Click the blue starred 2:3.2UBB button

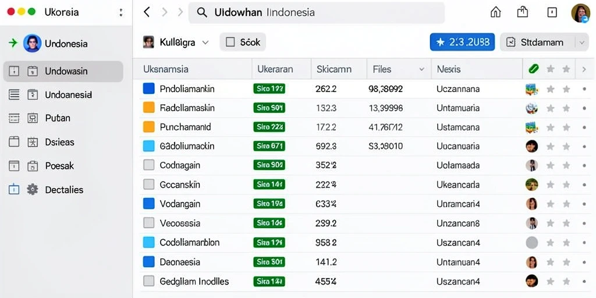tap(462, 42)
